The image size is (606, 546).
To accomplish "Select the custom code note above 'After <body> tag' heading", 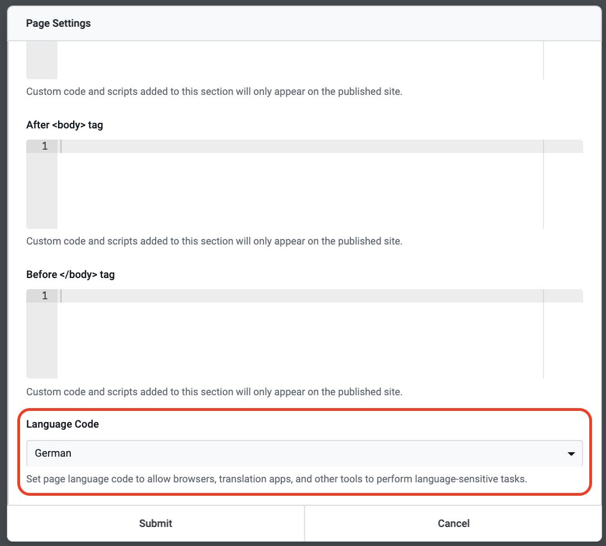I will pos(214,91).
